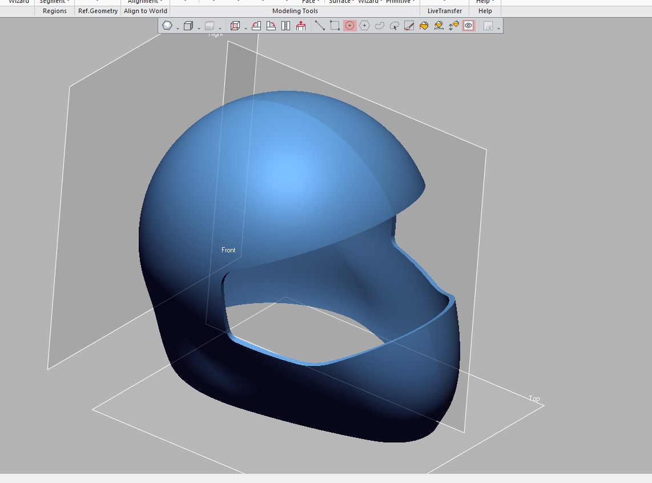
Task: Click the Fit view icon with red arrow
Action: click(x=301, y=26)
